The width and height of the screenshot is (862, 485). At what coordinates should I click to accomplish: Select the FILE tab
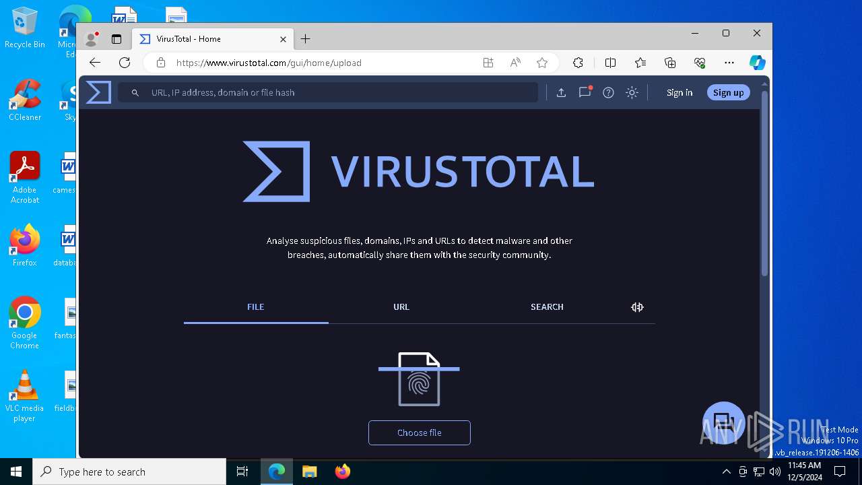pos(256,306)
